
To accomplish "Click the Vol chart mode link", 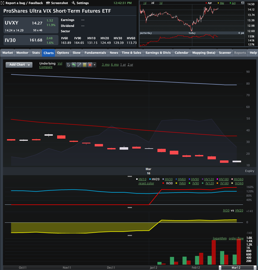I will (x=60, y=63).
